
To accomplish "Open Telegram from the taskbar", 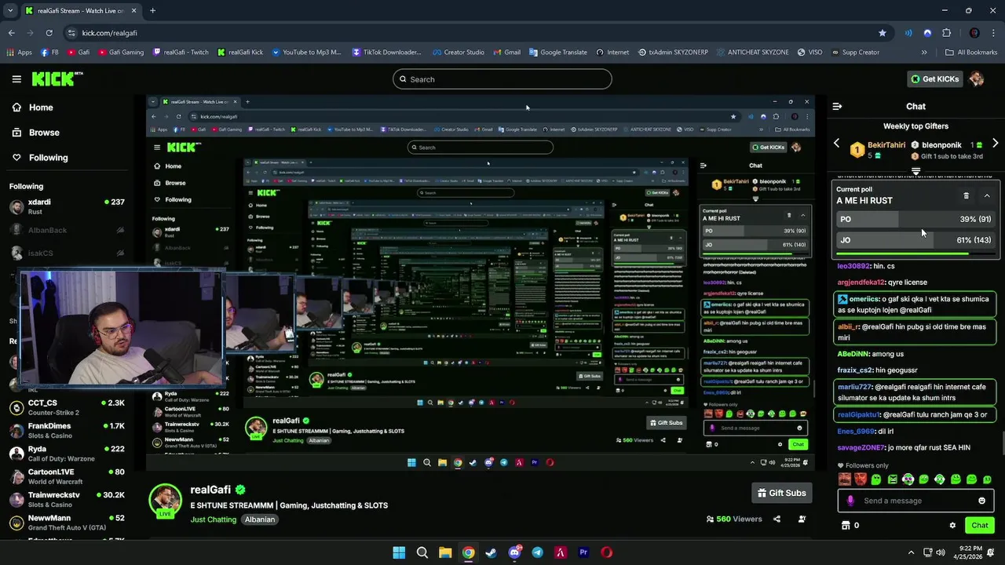I will 537,552.
